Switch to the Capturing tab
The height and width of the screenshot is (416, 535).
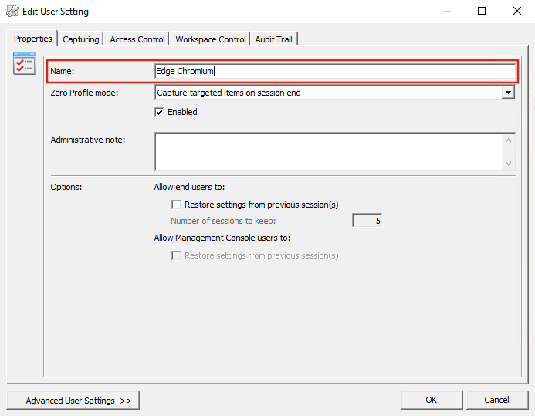(81, 39)
